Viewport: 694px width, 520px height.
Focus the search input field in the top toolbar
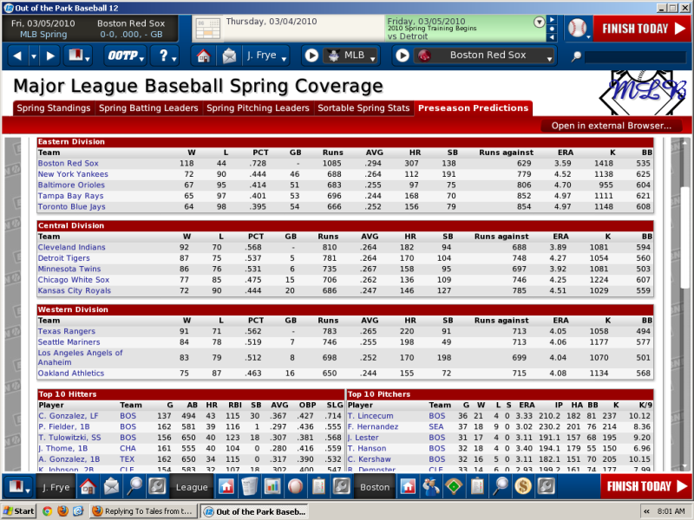point(636,56)
